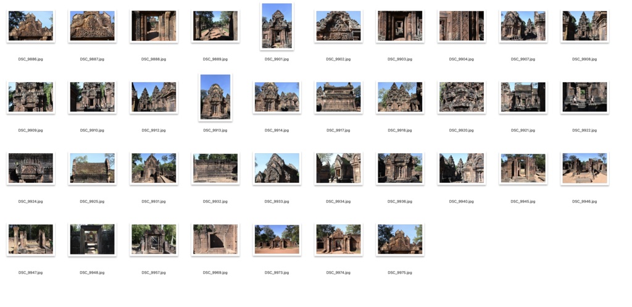Select the DSC_9917.jpg thumbnail
This screenshot has height=307, width=632.
[x=338, y=97]
